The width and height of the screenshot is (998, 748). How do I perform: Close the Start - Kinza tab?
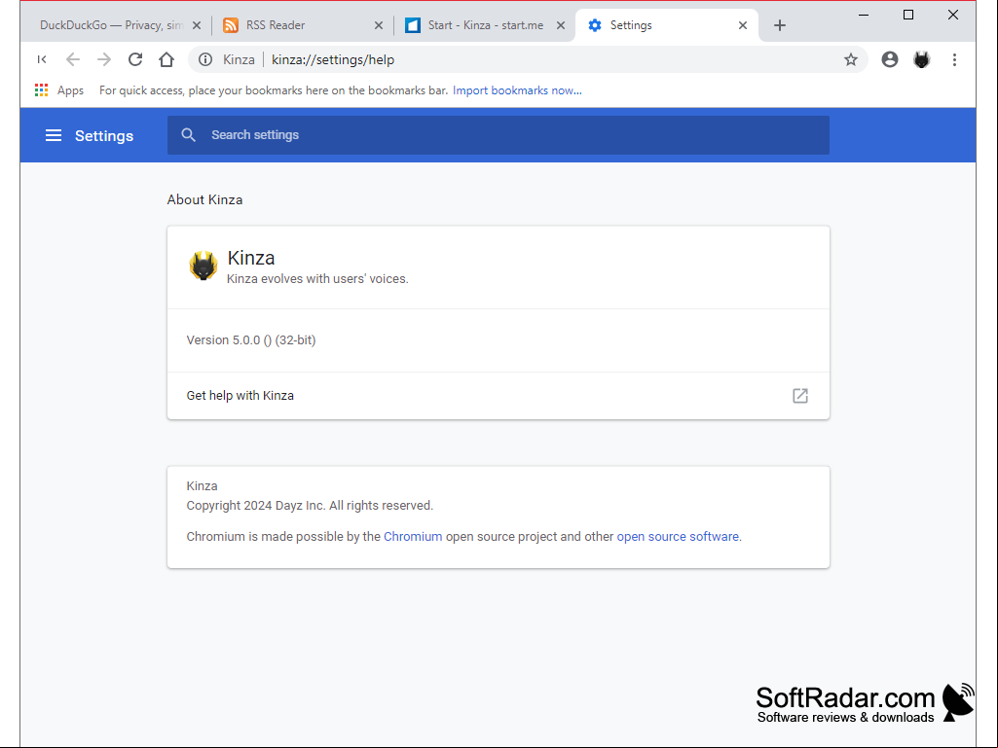tap(561, 25)
